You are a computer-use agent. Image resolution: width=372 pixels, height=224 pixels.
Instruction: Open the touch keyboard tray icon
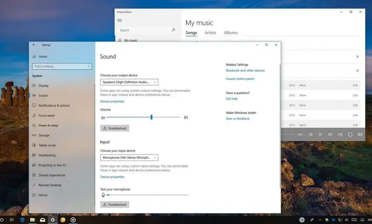tap(354, 220)
